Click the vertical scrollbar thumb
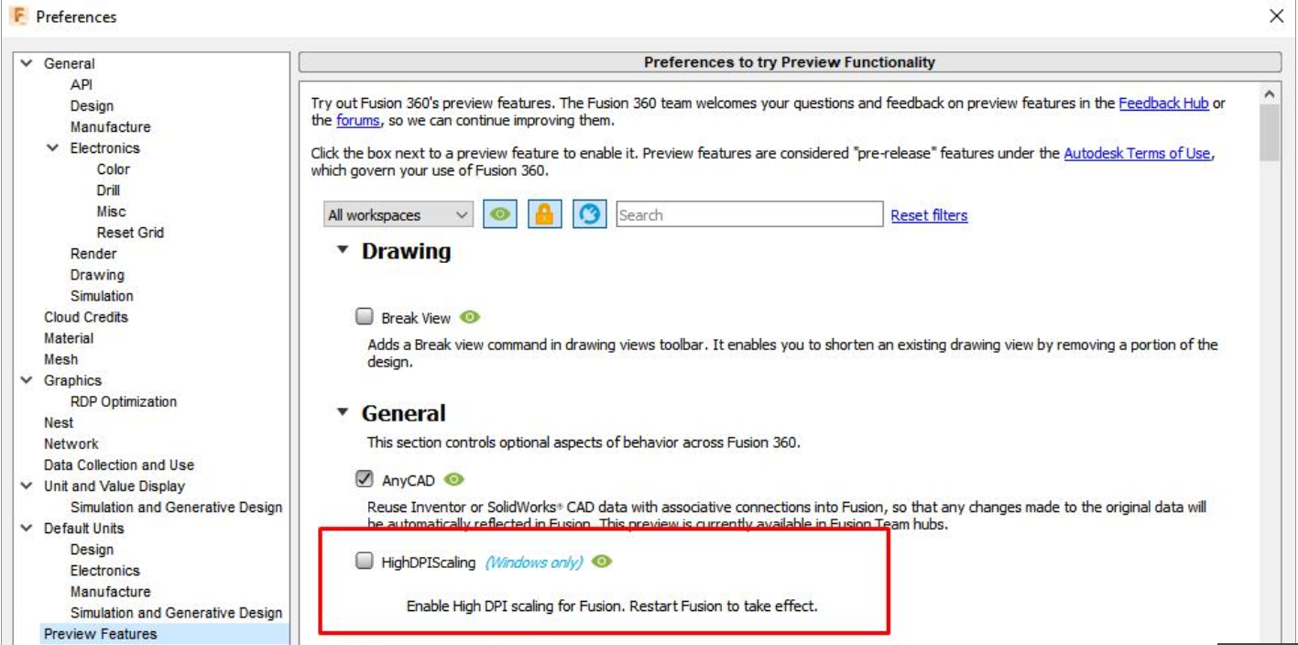 click(x=1269, y=133)
